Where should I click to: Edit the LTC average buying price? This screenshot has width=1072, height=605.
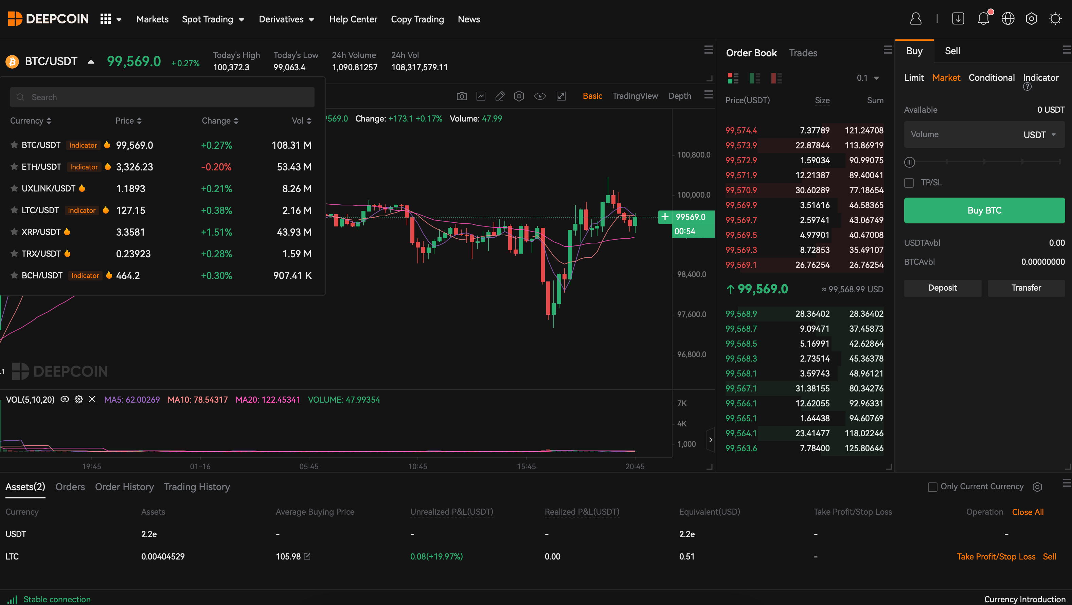307,556
